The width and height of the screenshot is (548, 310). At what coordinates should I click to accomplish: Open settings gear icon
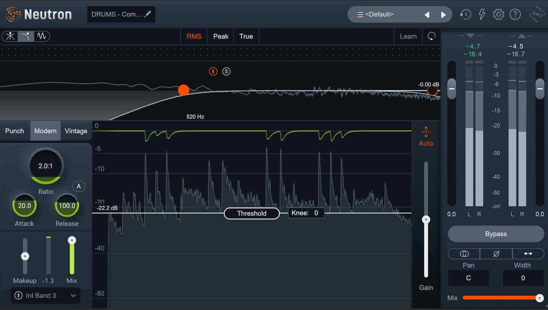[x=498, y=14]
